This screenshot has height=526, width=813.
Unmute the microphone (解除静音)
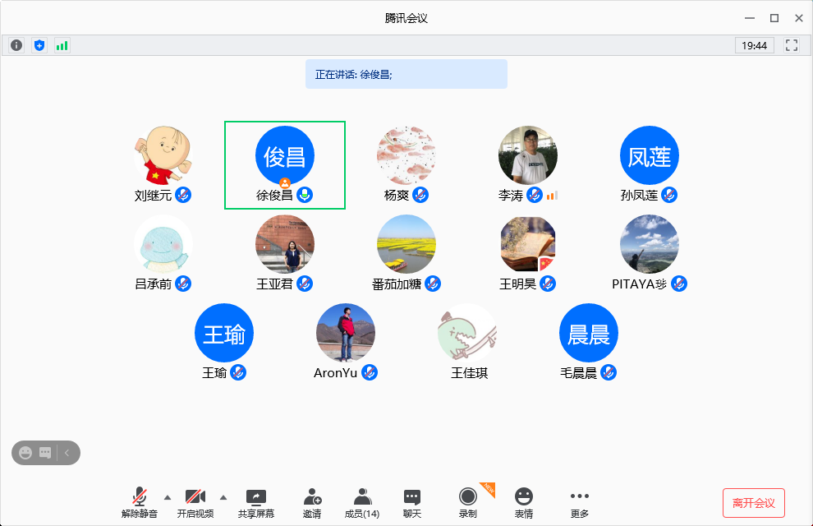point(140,502)
